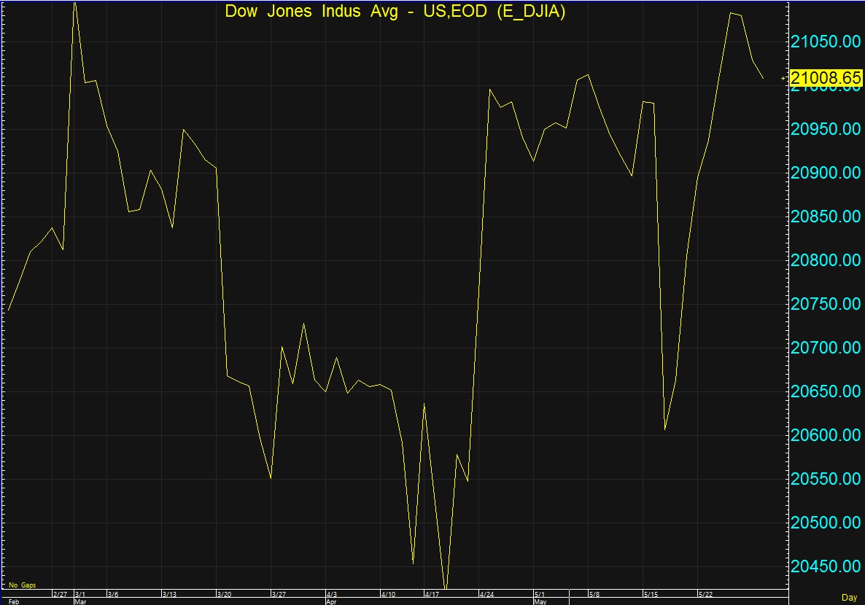Screen dimensions: 865x605
Task: Click the 5/22 date on time axis
Action: (x=705, y=594)
